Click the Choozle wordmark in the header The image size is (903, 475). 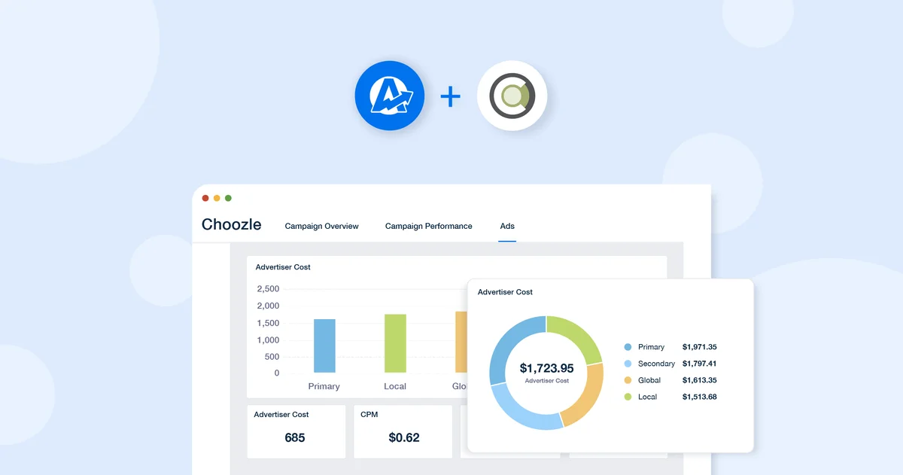(230, 224)
